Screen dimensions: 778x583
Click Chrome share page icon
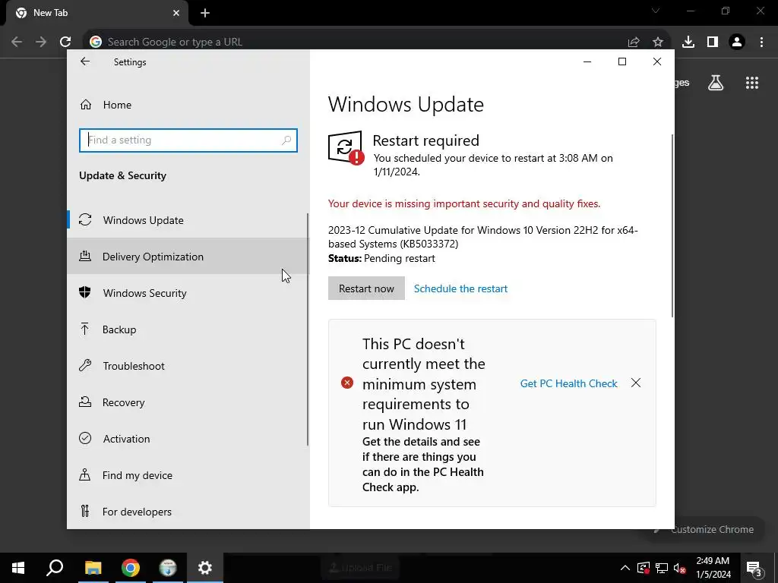[634, 43]
